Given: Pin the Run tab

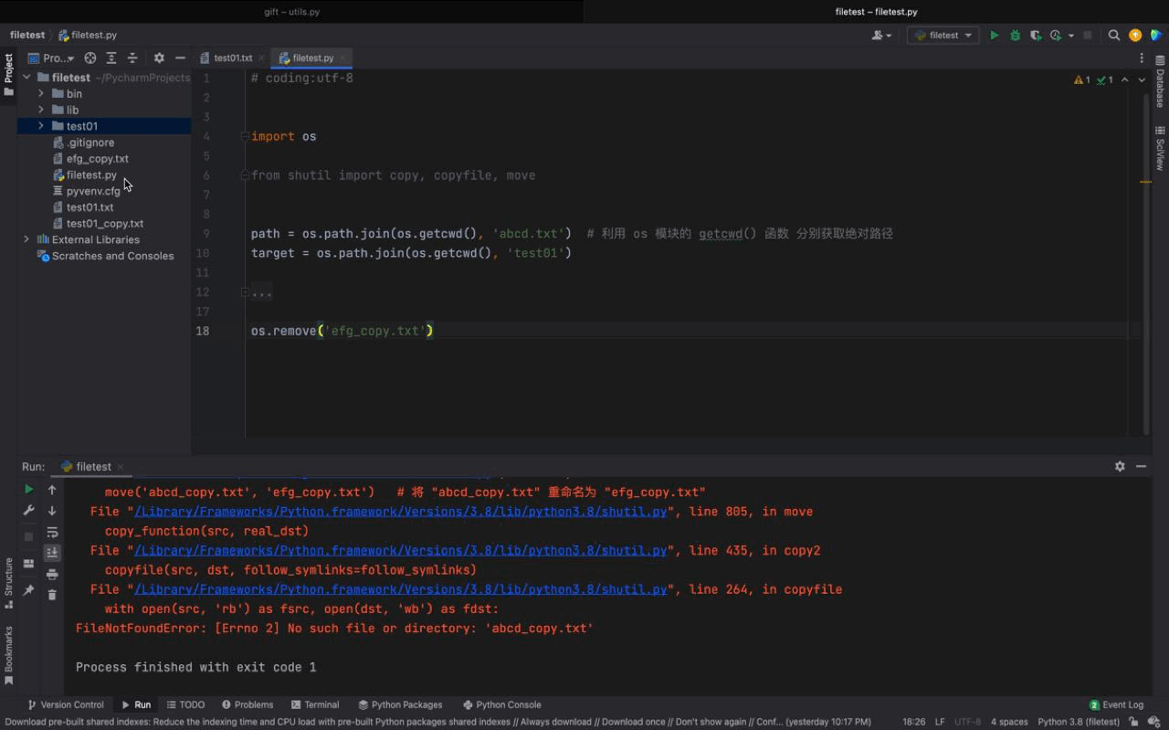Looking at the screenshot, I should click(28, 591).
